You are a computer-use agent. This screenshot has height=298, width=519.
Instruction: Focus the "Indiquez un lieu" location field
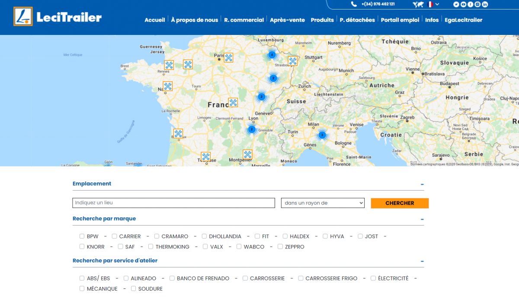(174, 203)
